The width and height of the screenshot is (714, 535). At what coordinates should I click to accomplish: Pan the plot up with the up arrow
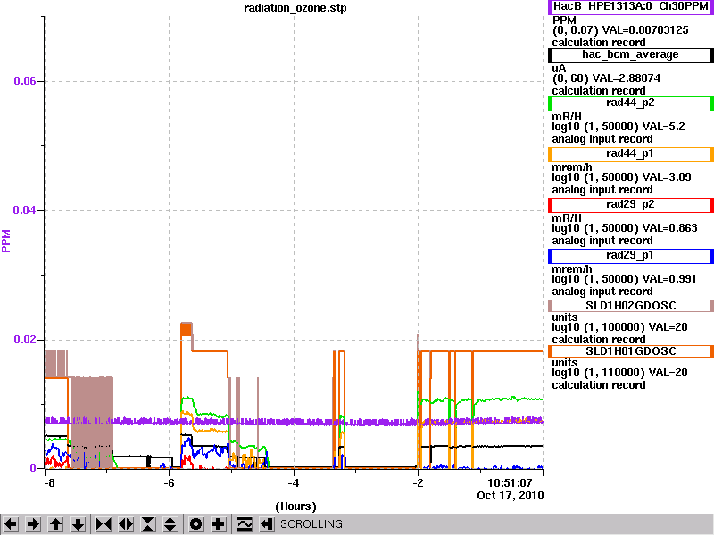(x=55, y=524)
